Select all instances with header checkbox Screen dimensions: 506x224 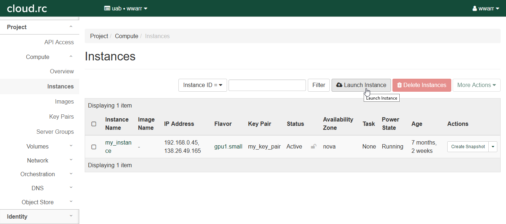point(94,124)
